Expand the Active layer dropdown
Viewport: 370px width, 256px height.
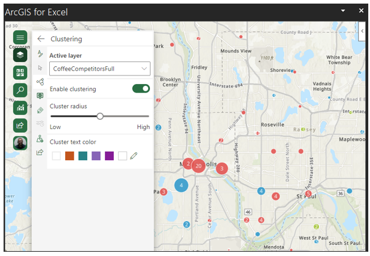(100, 69)
